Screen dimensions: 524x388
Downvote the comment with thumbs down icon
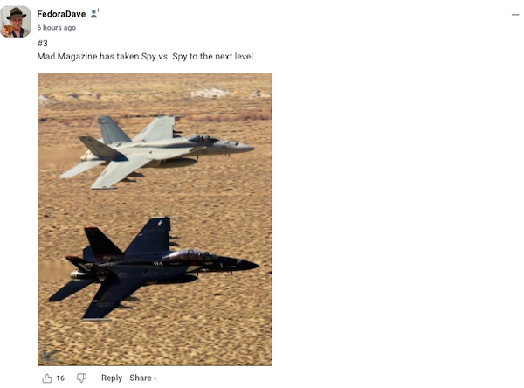click(81, 378)
